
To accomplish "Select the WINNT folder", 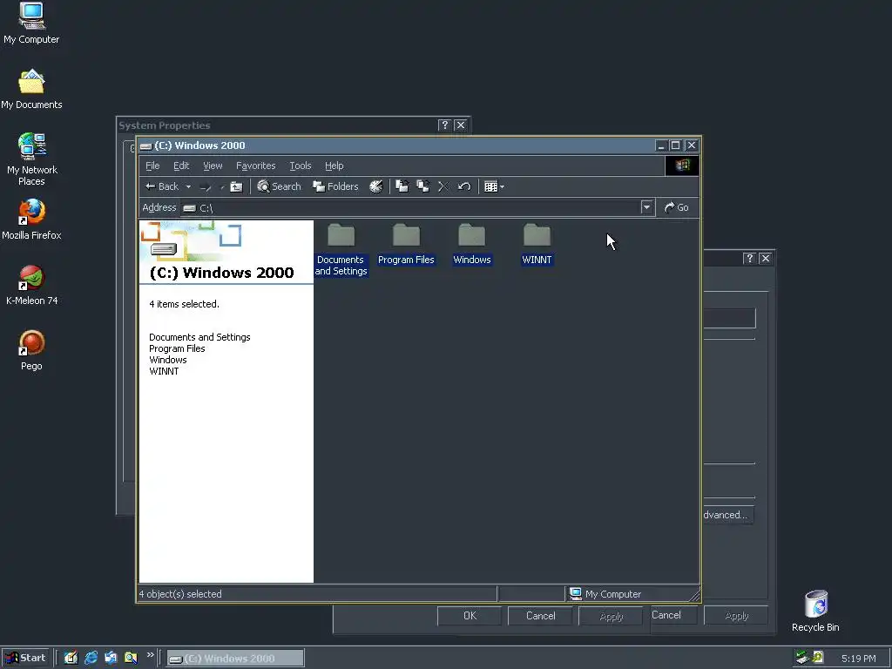I will pyautogui.click(x=537, y=245).
